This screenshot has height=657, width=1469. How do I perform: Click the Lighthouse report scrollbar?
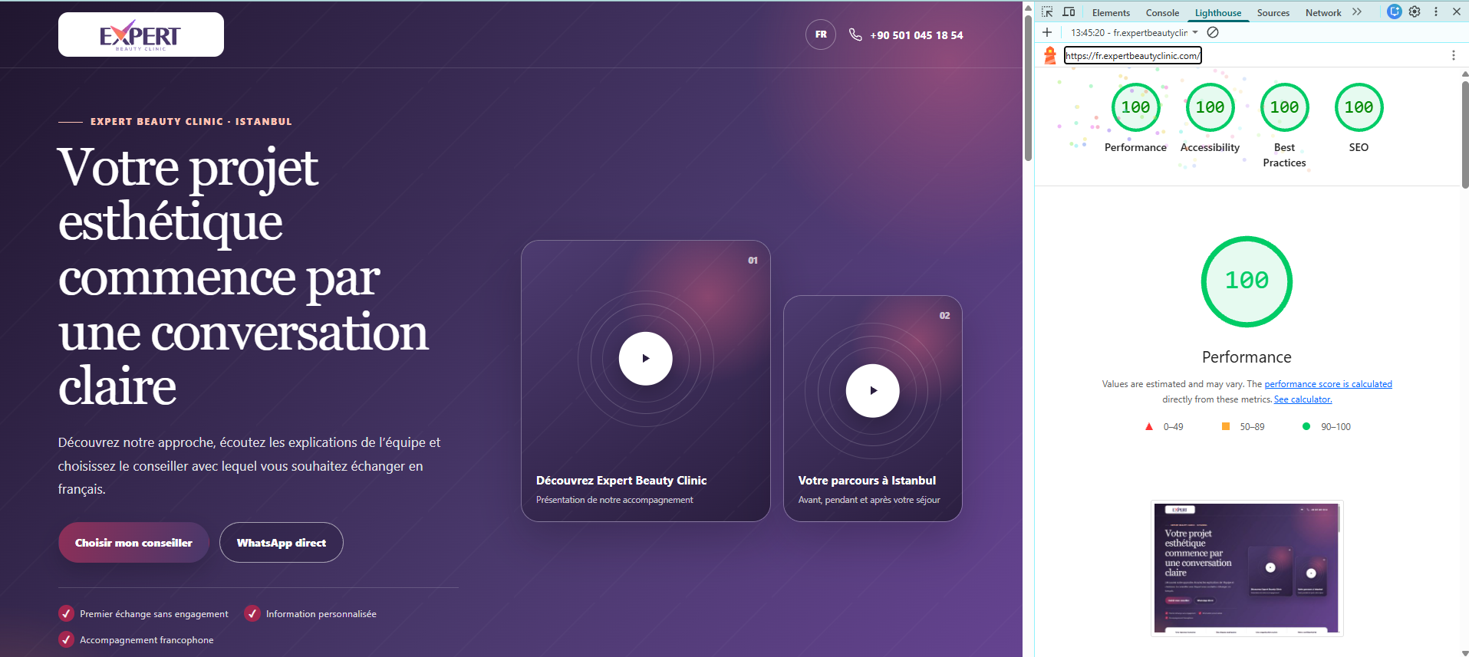click(1464, 134)
